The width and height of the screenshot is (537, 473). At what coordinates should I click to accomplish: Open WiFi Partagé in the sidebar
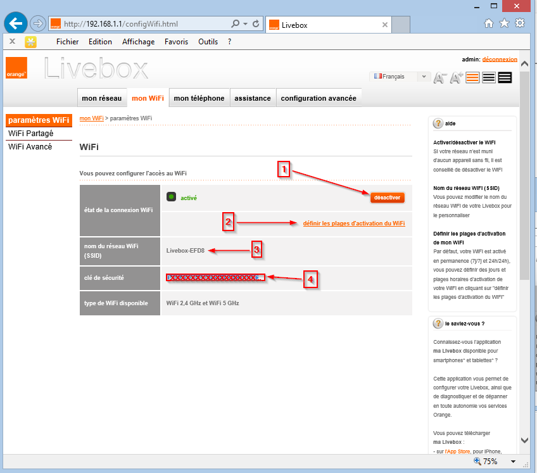(x=31, y=133)
